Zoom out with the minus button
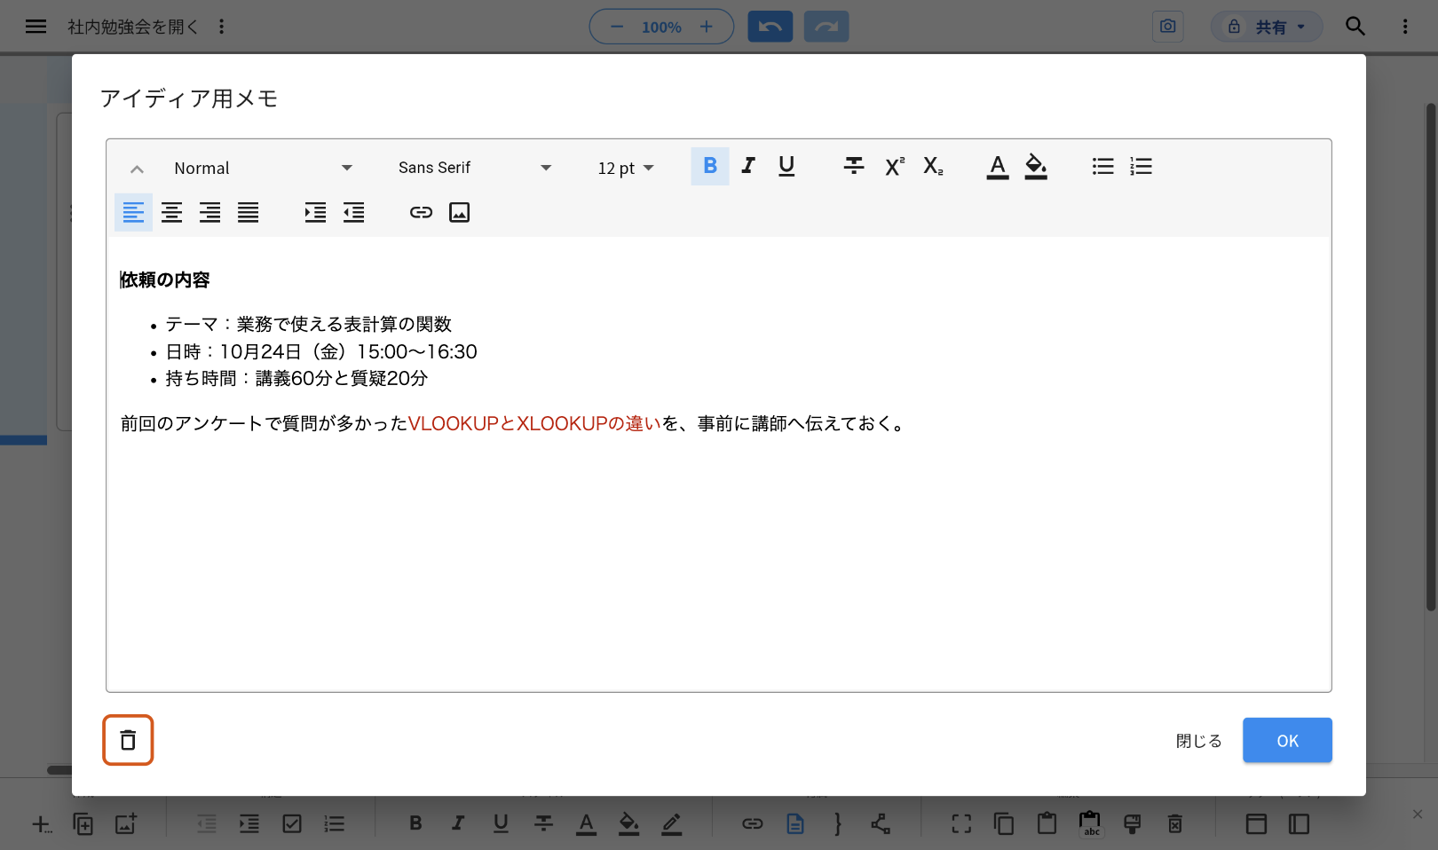The height and width of the screenshot is (850, 1438). pos(617,27)
